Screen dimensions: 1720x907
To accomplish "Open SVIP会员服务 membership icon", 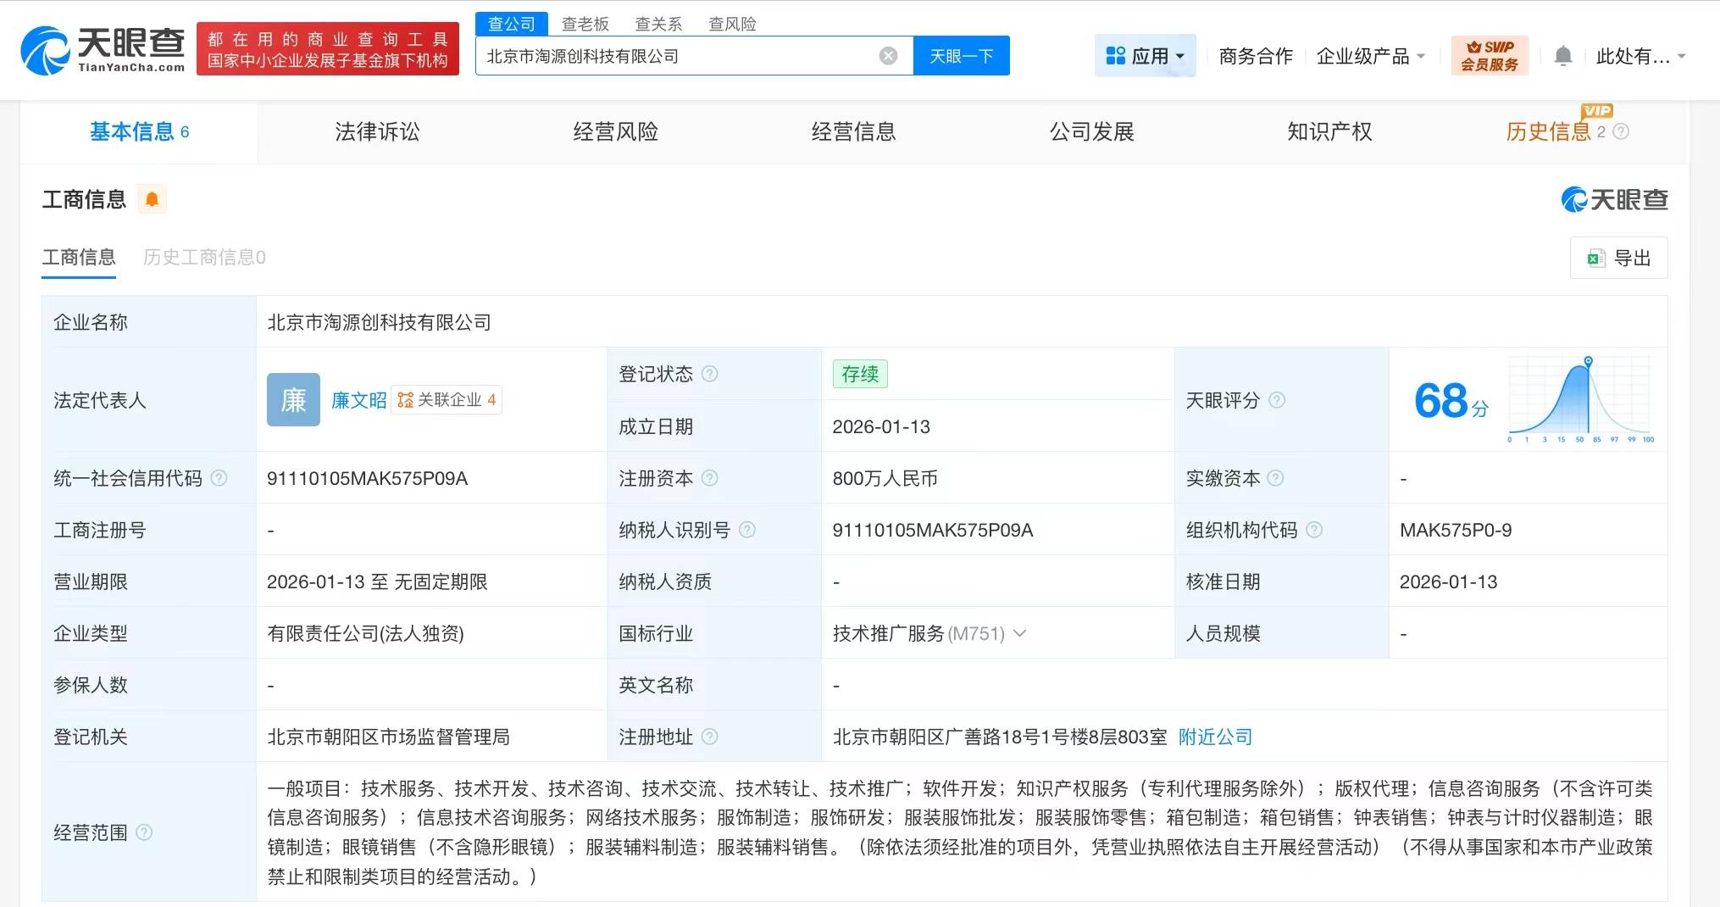I will point(1490,54).
